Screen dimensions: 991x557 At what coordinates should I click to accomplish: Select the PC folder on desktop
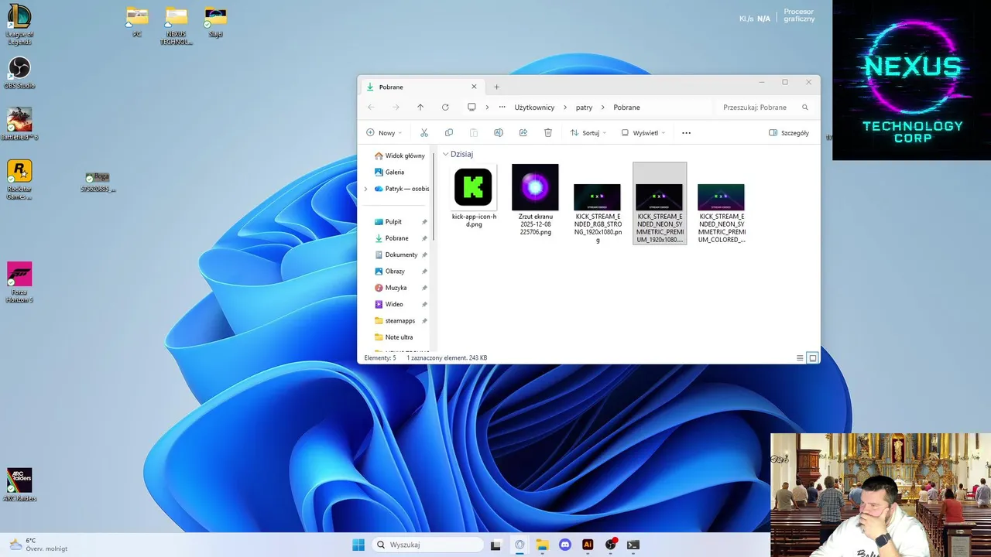137,22
